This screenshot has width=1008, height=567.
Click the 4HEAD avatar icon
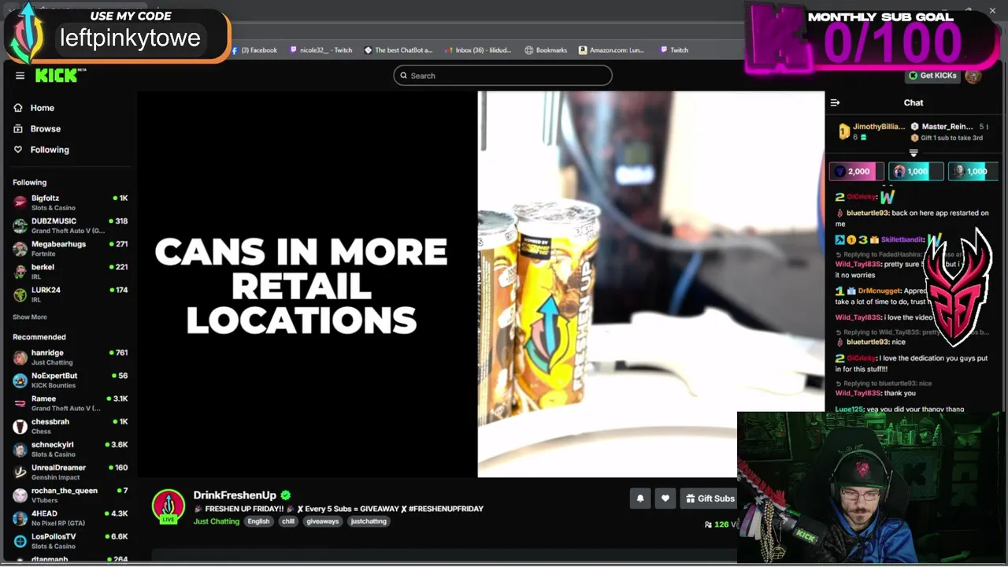click(x=20, y=518)
